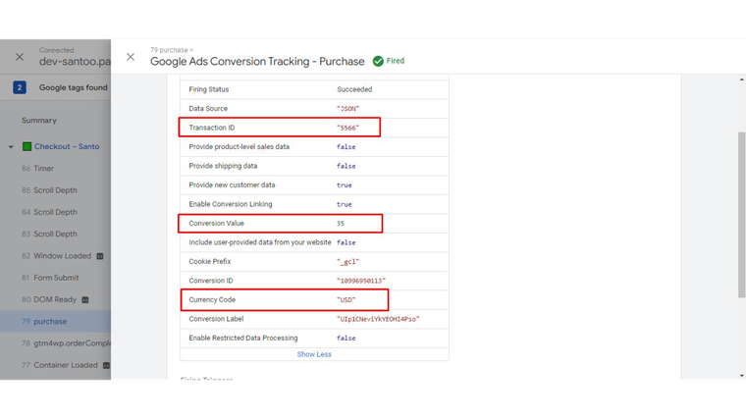Viewport: 746px width, 419px height.
Task: Click the Cookie Prefix label
Action: click(x=210, y=262)
